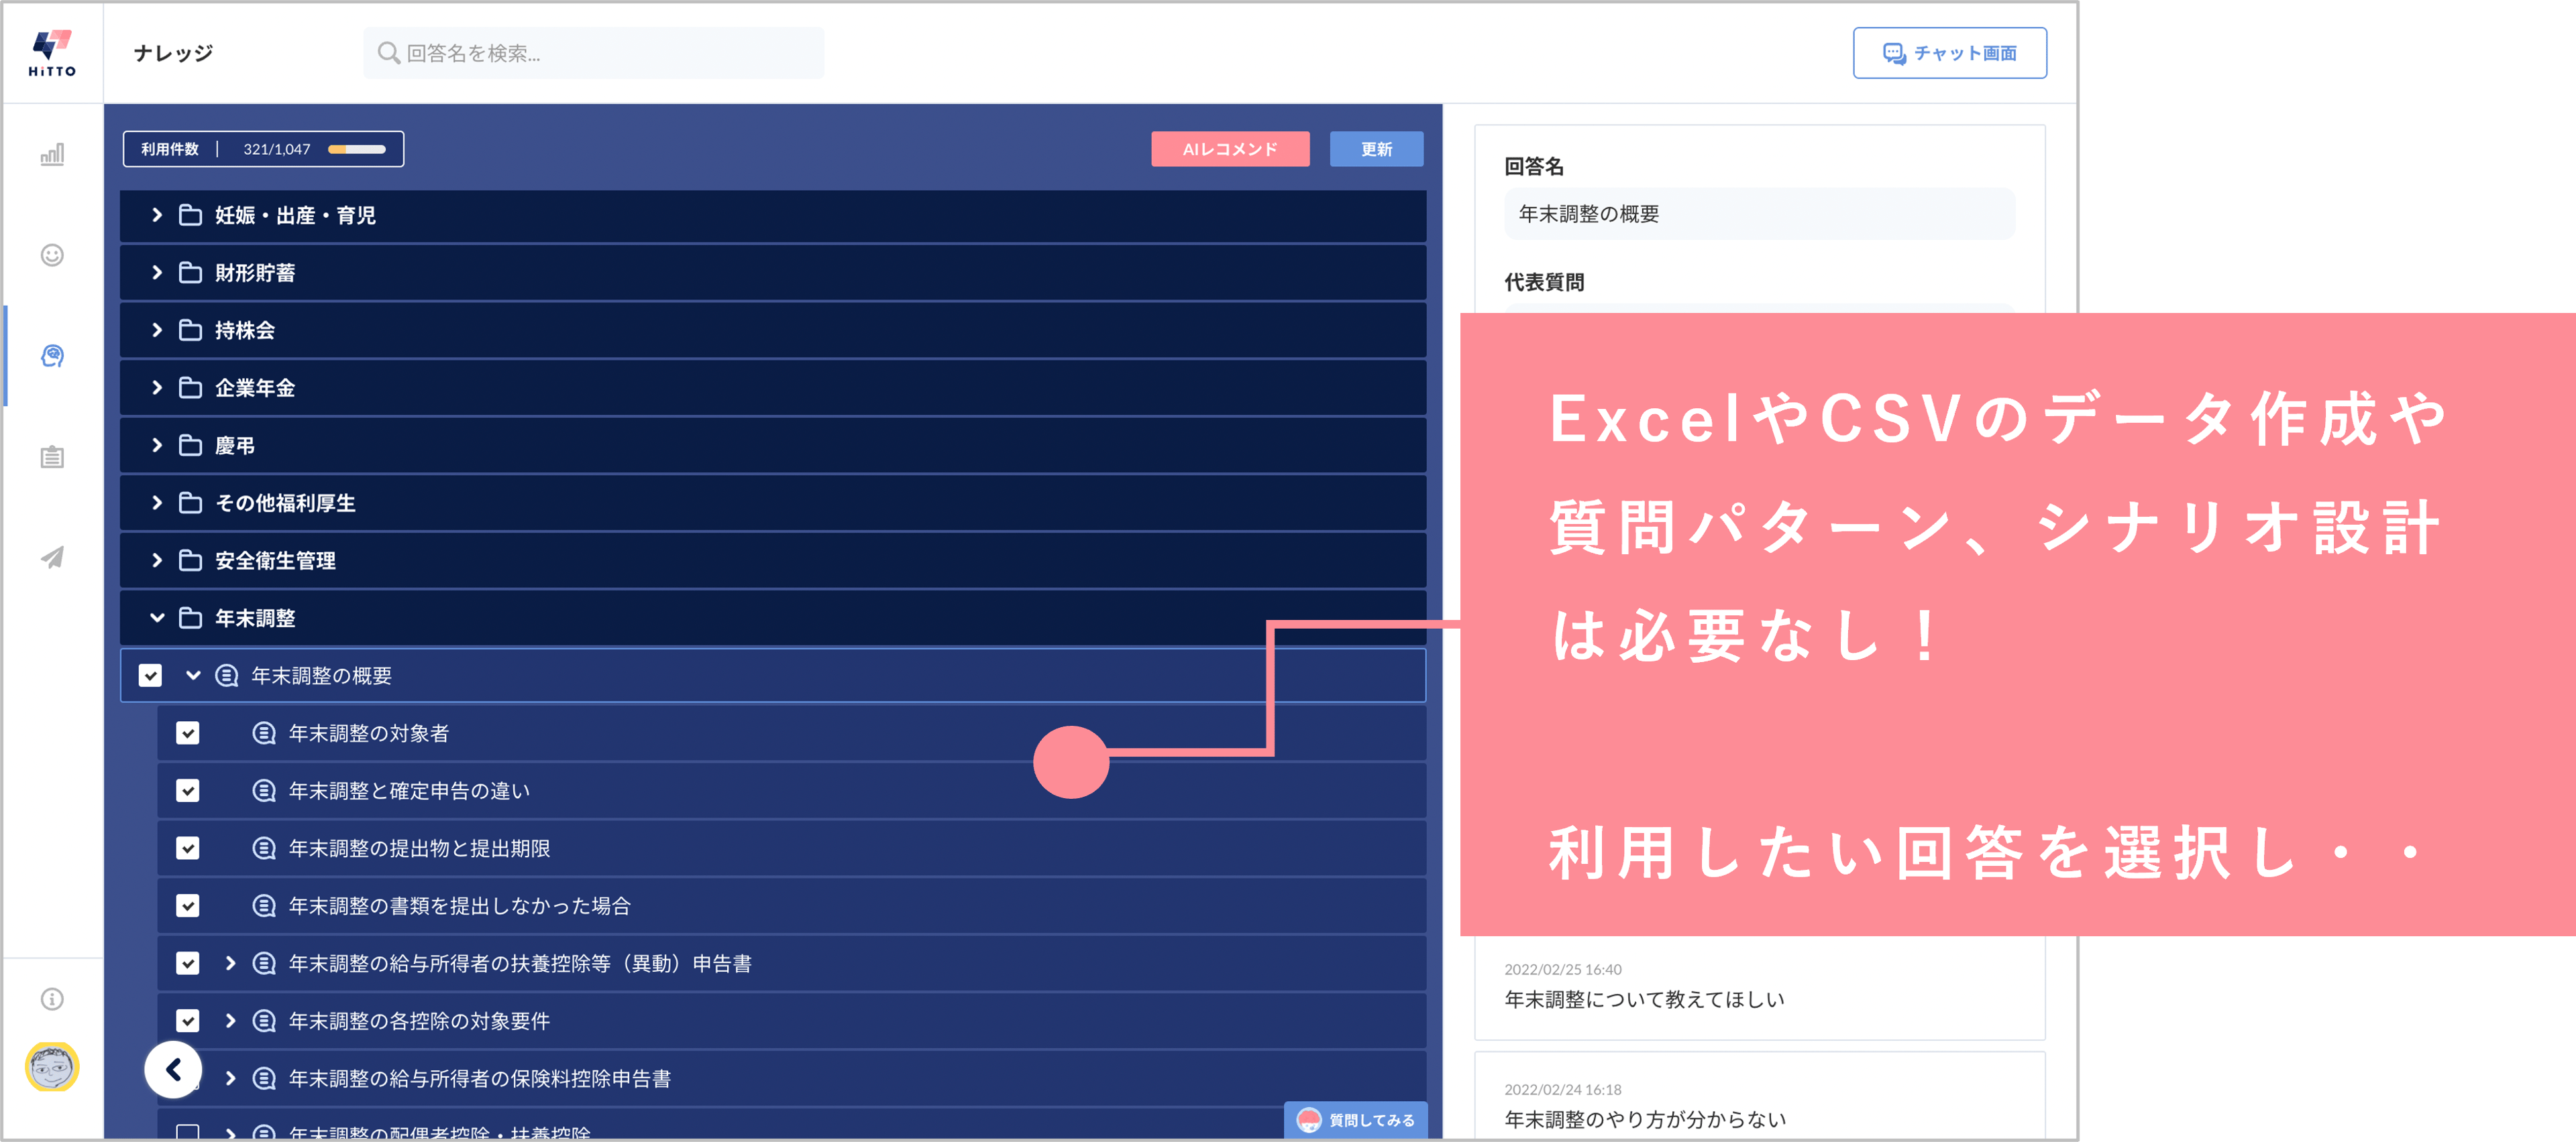Click the 更新 button
This screenshot has width=2576, height=1142.
coord(1376,149)
